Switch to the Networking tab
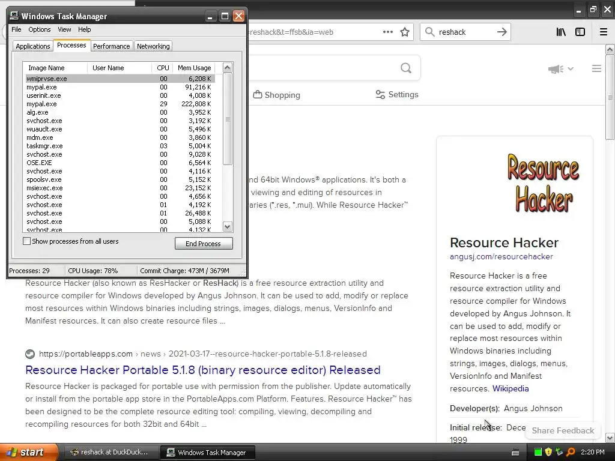Screen dimensions: 615x461 [153, 46]
